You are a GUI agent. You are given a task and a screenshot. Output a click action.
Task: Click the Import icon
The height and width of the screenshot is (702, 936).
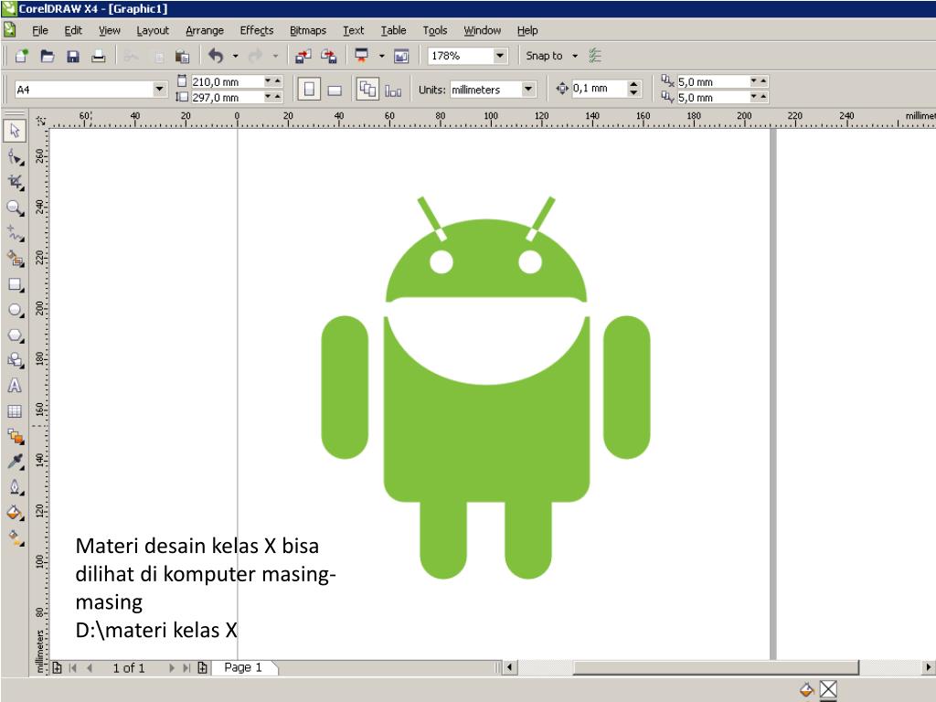pos(303,56)
